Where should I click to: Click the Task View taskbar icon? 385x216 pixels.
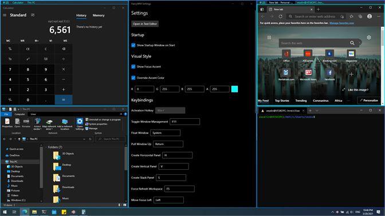(14, 212)
